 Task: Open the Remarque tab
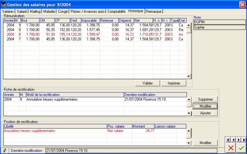pos(154,11)
